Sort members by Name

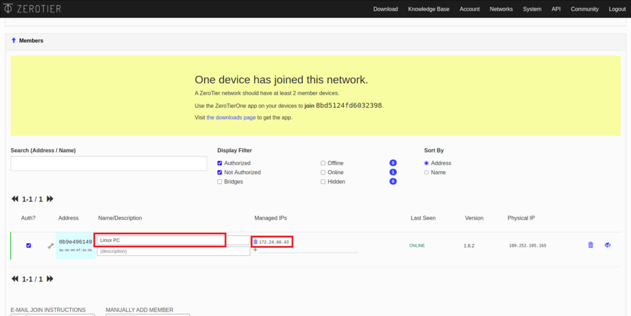(x=427, y=172)
